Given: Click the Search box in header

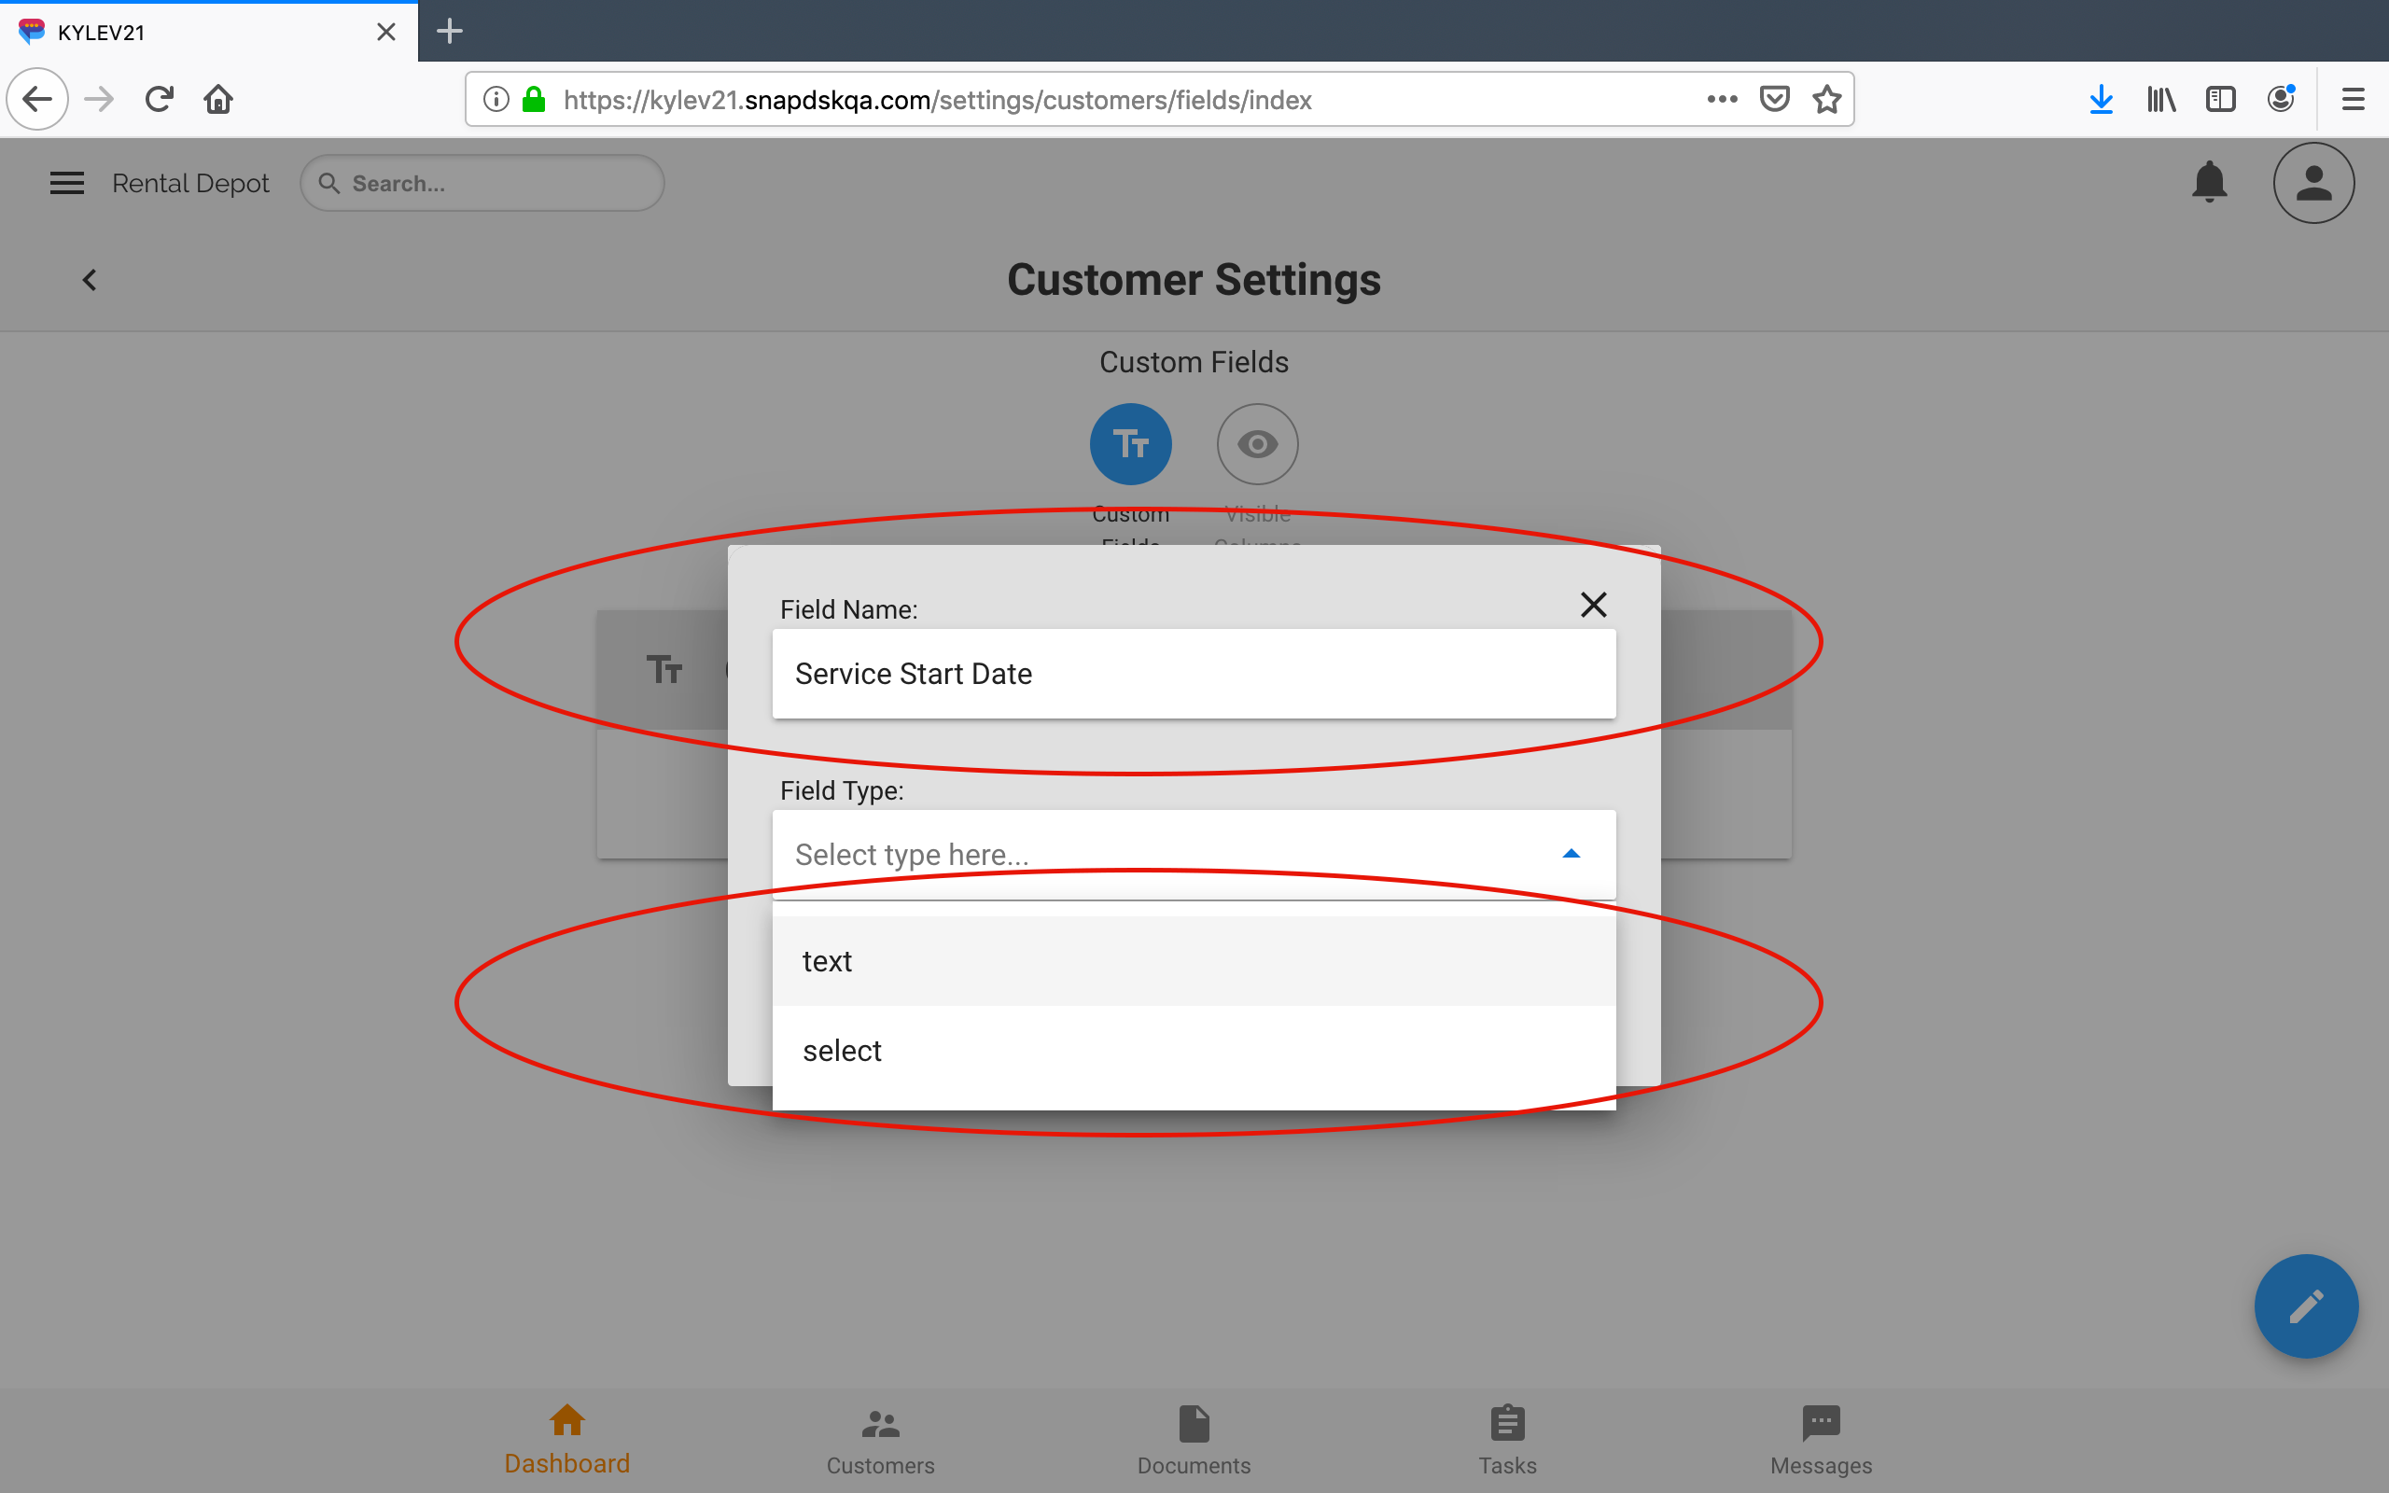Looking at the screenshot, I should (x=483, y=184).
